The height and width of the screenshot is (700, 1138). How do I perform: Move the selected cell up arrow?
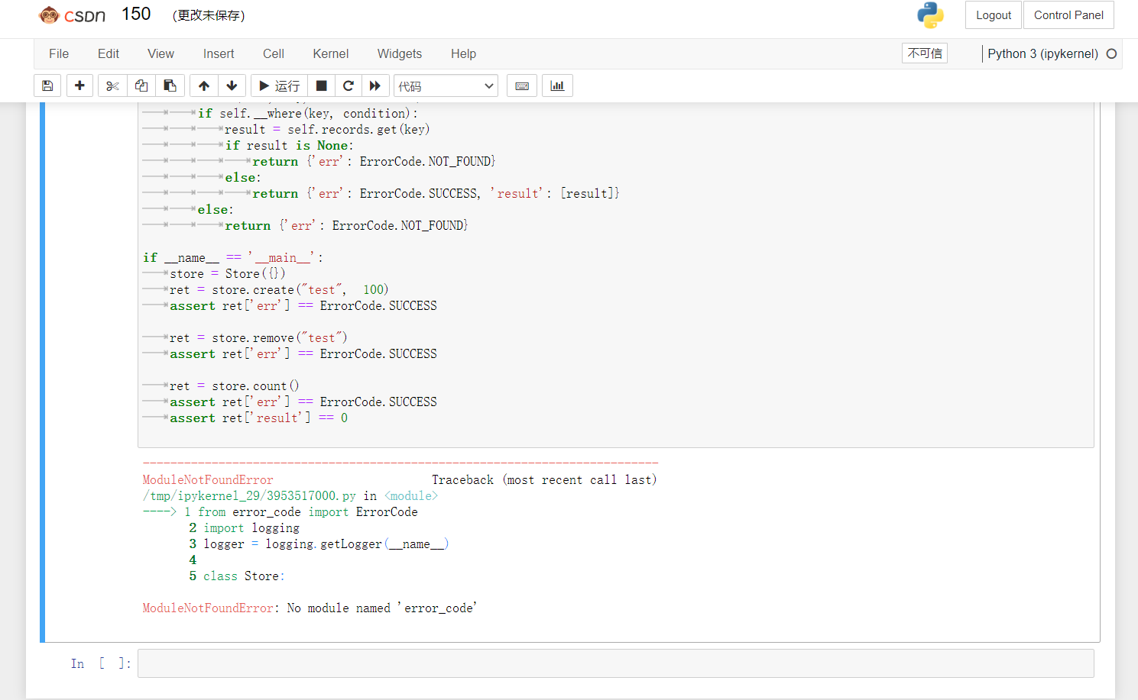(x=204, y=85)
